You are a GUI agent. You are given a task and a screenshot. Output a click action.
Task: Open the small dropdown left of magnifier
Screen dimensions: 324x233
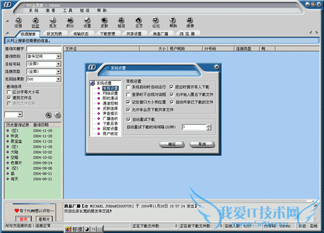click(20, 115)
